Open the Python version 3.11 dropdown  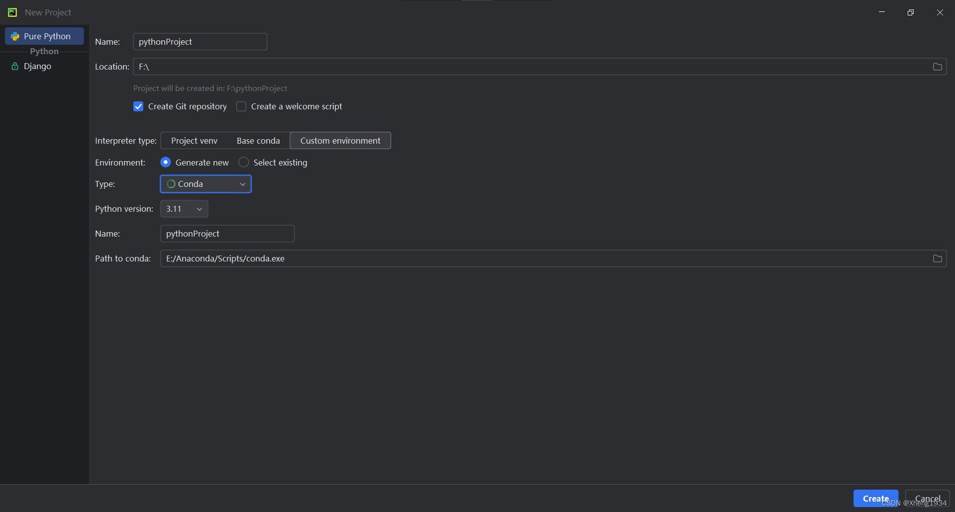coord(184,209)
